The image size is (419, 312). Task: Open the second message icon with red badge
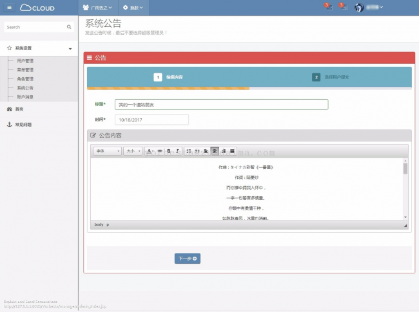coord(344,8)
